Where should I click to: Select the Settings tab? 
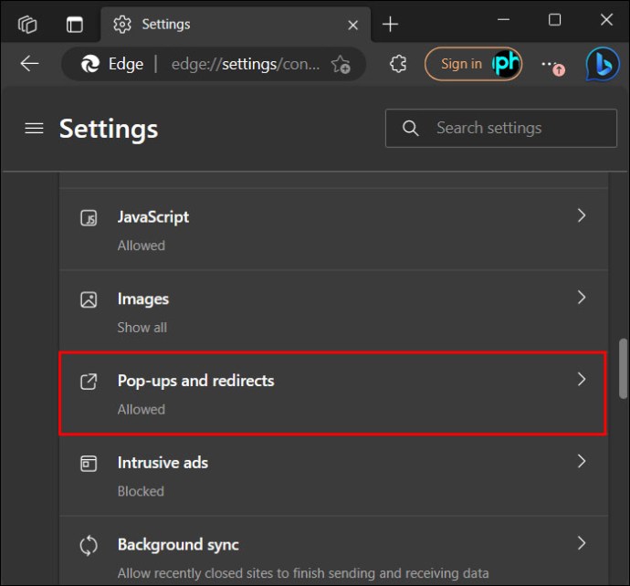pos(236,25)
